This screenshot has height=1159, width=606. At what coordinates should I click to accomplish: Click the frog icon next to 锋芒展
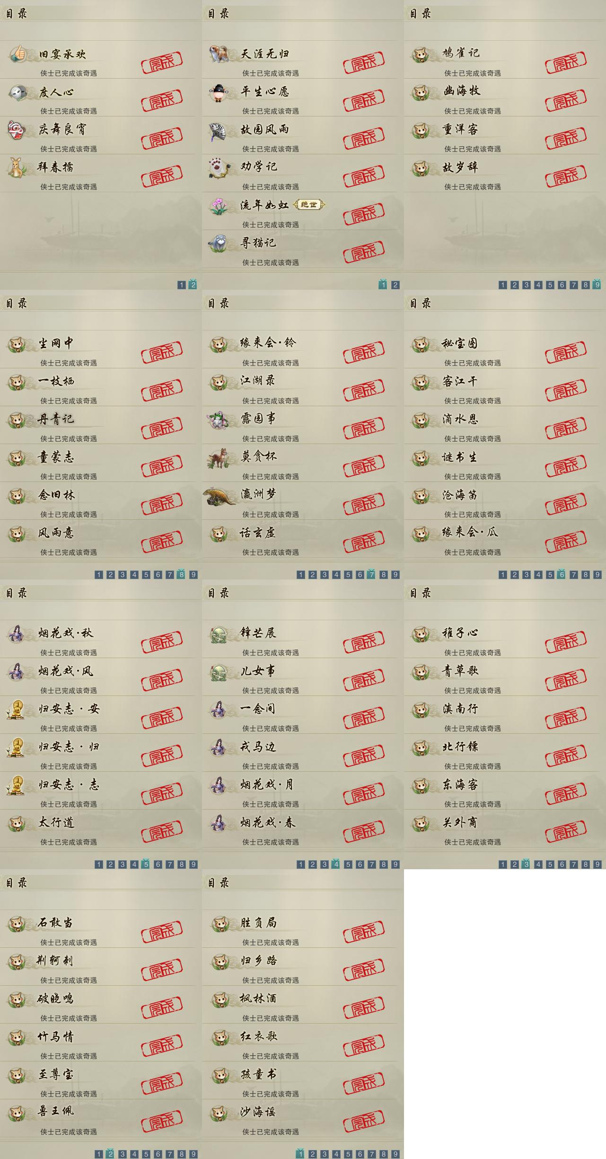tap(220, 633)
